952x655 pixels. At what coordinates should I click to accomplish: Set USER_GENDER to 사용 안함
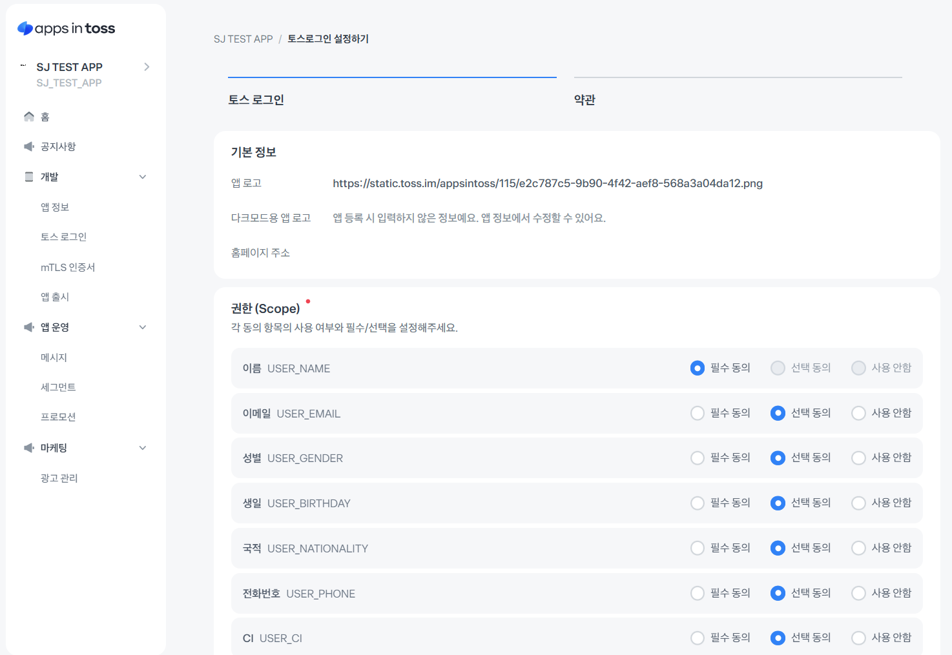point(858,458)
